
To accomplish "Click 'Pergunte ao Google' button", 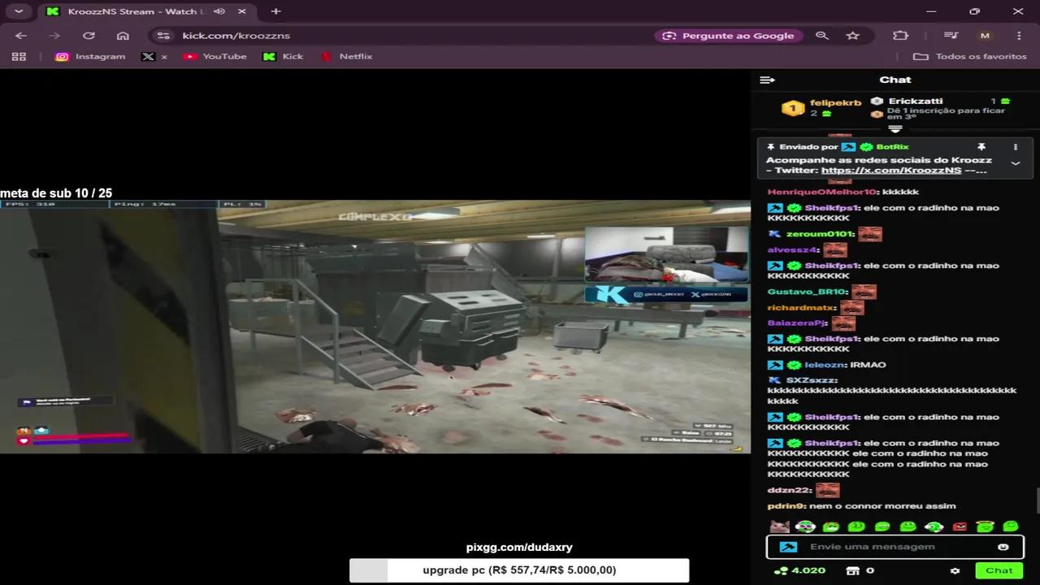I will point(729,36).
